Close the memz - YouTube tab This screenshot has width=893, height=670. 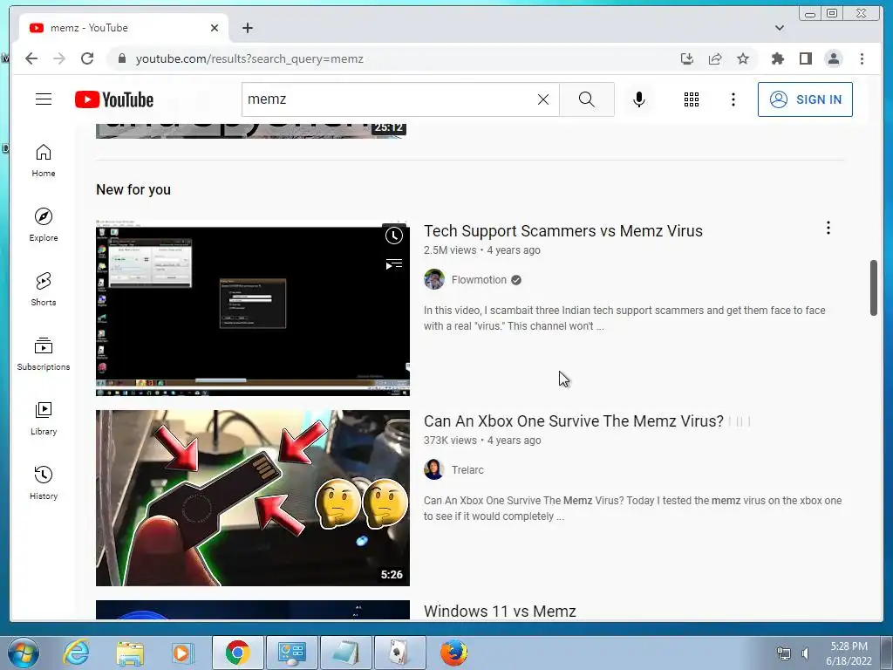(x=215, y=28)
